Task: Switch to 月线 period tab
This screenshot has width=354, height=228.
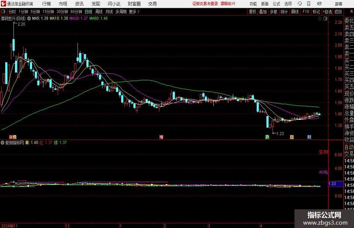Action: point(109,12)
